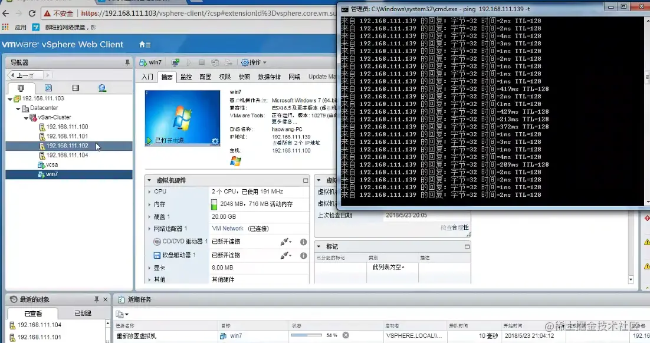Image resolution: width=650 pixels, height=343 pixels.
Task: Click the take snapshot toolbar icon
Action: pyautogui.click(x=228, y=62)
